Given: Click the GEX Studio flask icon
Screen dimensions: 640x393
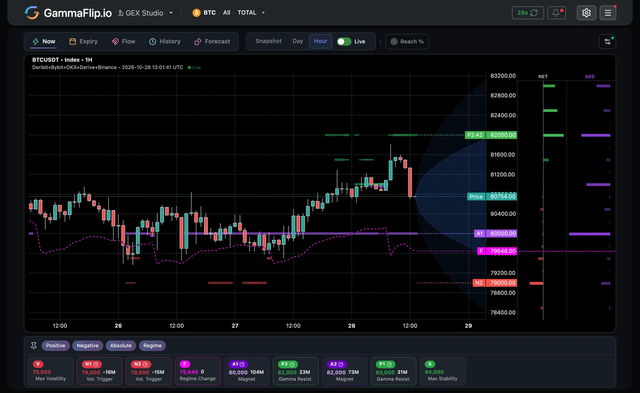Looking at the screenshot, I should click(120, 13).
